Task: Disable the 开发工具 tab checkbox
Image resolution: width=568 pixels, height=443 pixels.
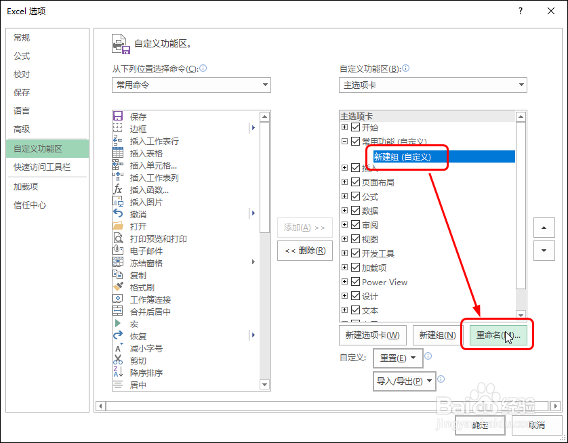Action: pyautogui.click(x=355, y=253)
